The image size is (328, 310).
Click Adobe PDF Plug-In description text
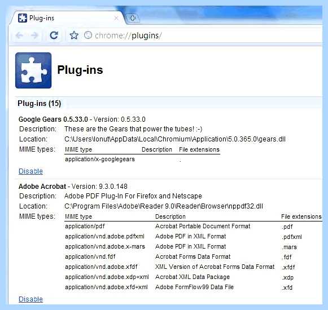(133, 196)
